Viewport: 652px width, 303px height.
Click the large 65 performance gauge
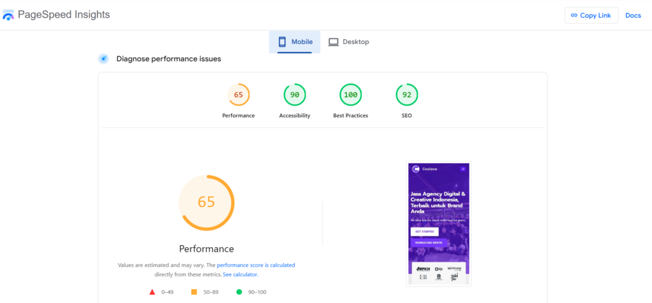coord(206,203)
